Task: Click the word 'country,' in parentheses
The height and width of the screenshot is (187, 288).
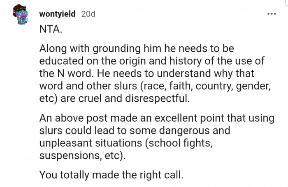Action: [214, 86]
